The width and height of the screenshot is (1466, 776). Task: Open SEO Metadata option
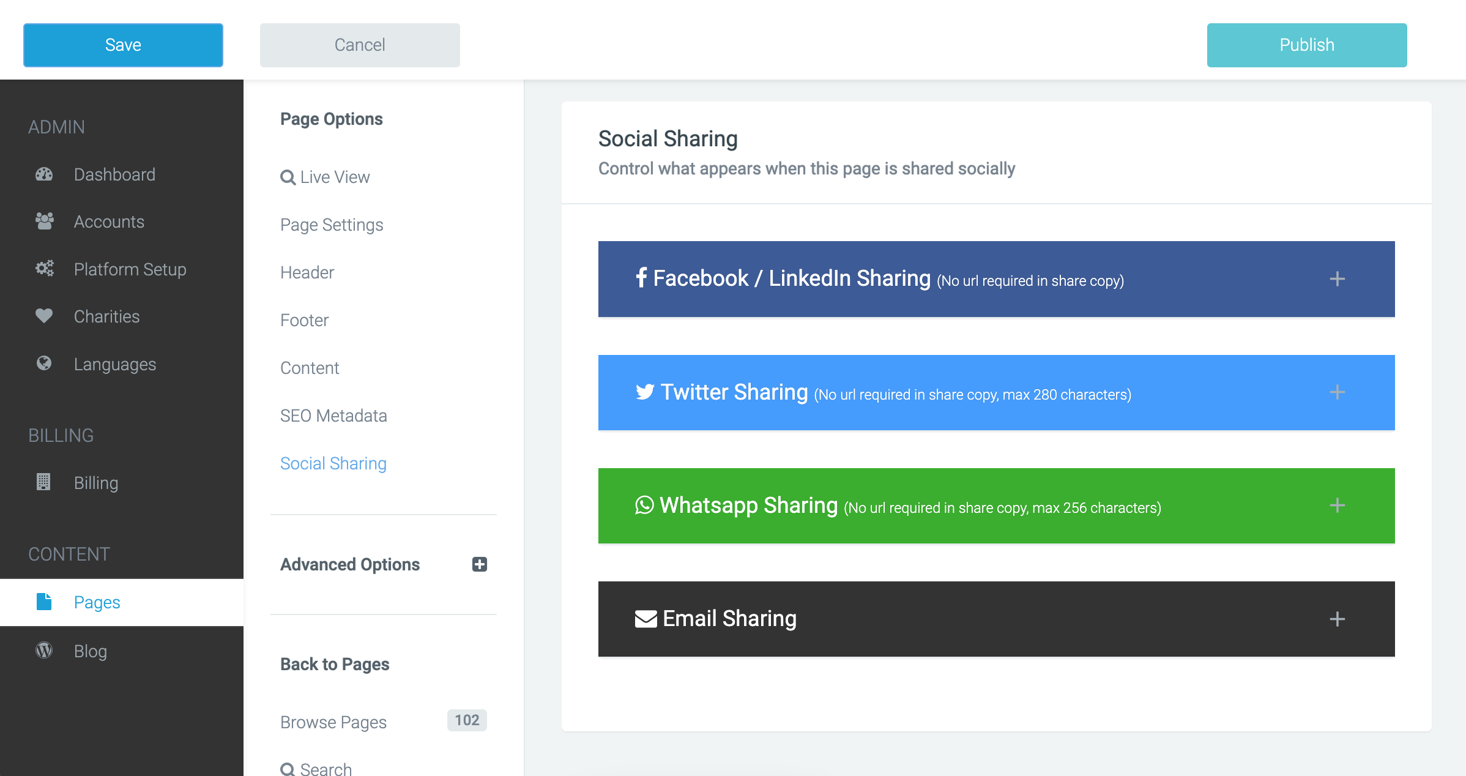click(x=333, y=416)
